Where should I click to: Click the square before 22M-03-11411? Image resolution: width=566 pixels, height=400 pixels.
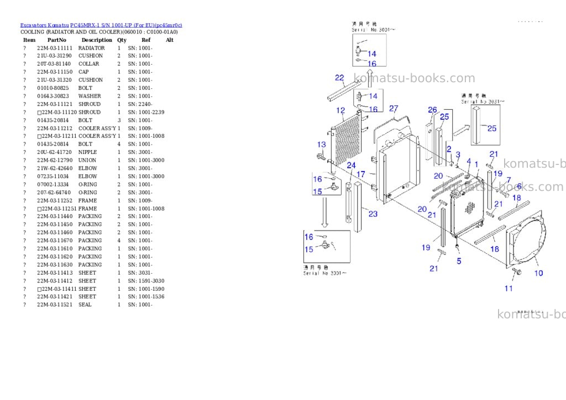point(39,289)
